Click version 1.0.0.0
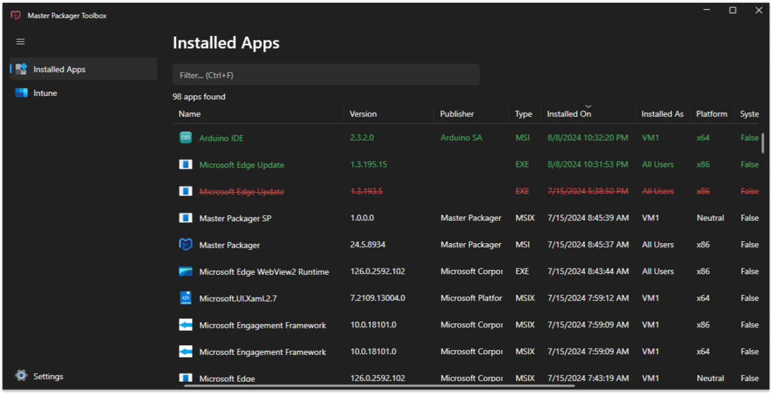The image size is (772, 394). coord(362,217)
